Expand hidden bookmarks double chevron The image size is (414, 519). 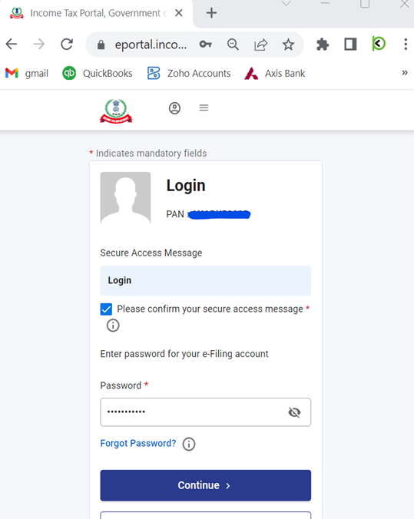coord(404,73)
